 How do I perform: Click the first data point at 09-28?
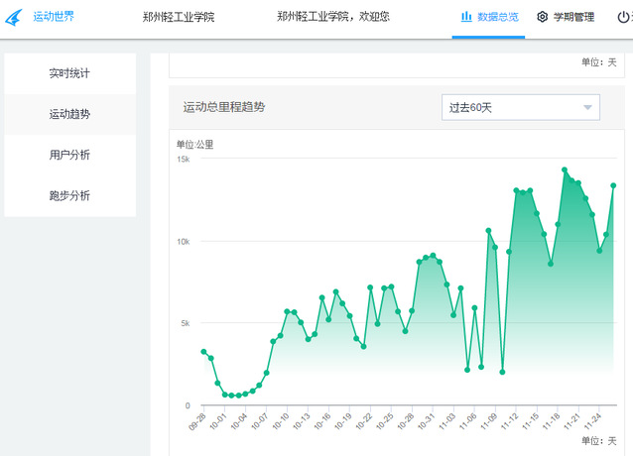203,352
